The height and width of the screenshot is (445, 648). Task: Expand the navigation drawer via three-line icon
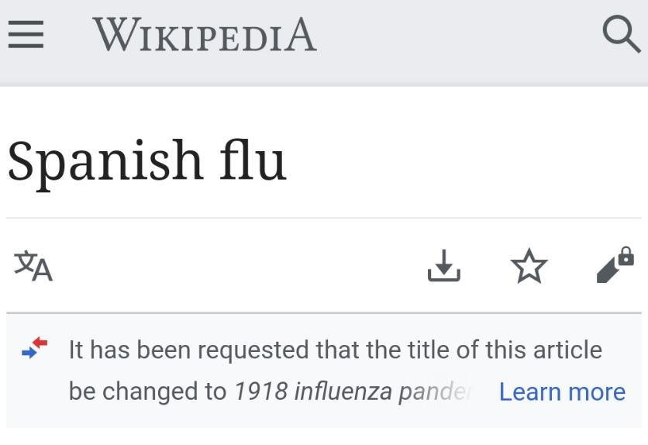(26, 34)
